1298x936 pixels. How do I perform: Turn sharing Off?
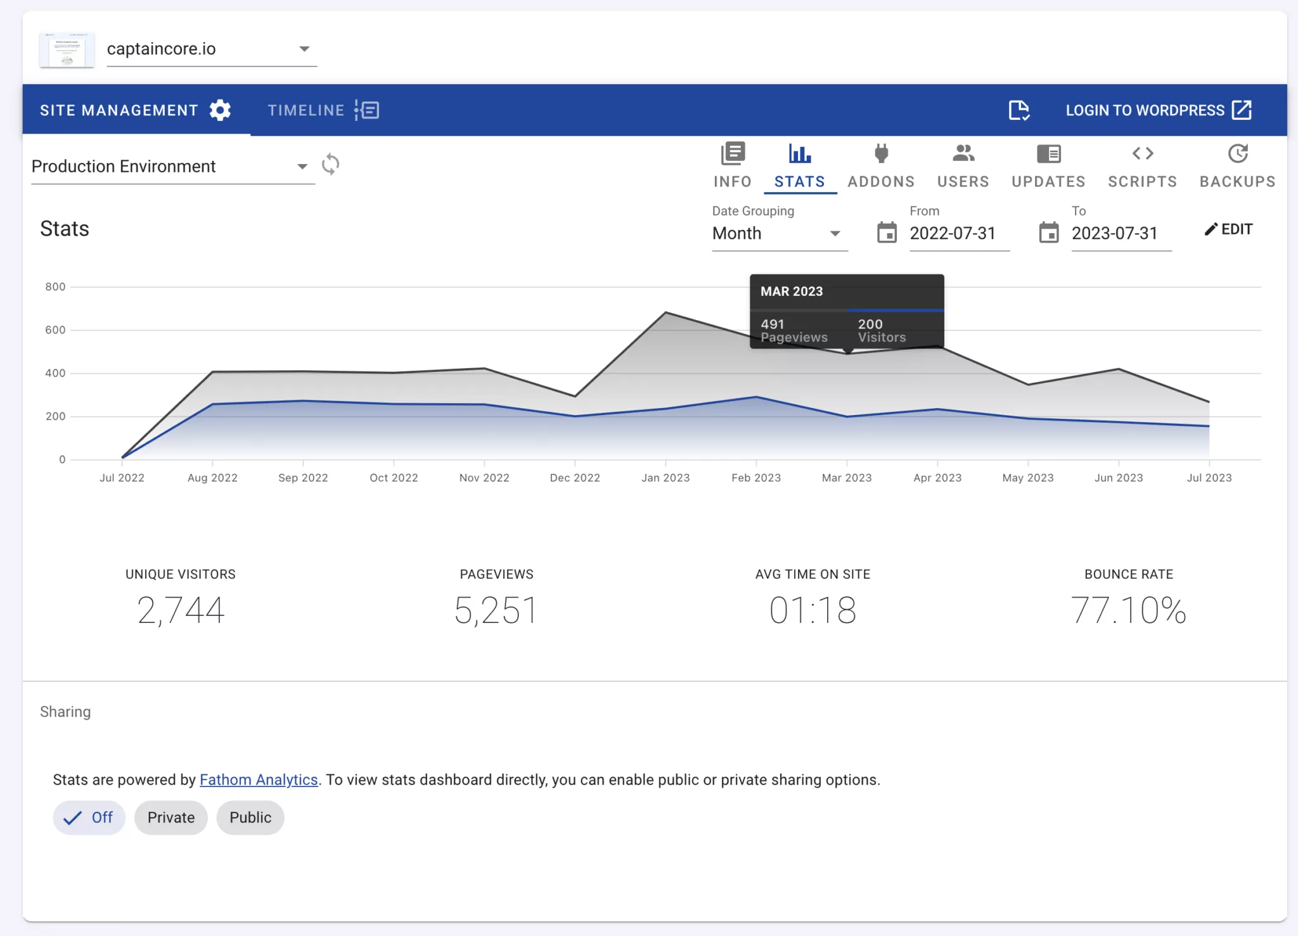pyautogui.click(x=89, y=817)
